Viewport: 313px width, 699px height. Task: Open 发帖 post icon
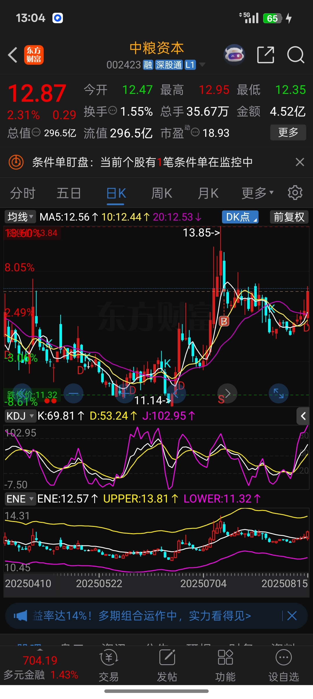click(167, 665)
